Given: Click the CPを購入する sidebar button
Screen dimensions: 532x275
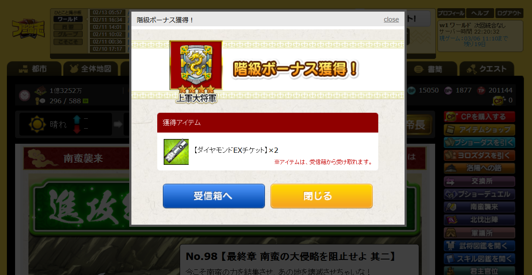Looking at the screenshot, I should coord(479,117).
